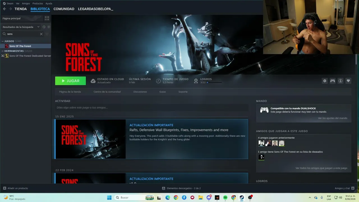This screenshot has height=202, width=359.
Task: Open Página de la tienda link
Action: coord(70,92)
